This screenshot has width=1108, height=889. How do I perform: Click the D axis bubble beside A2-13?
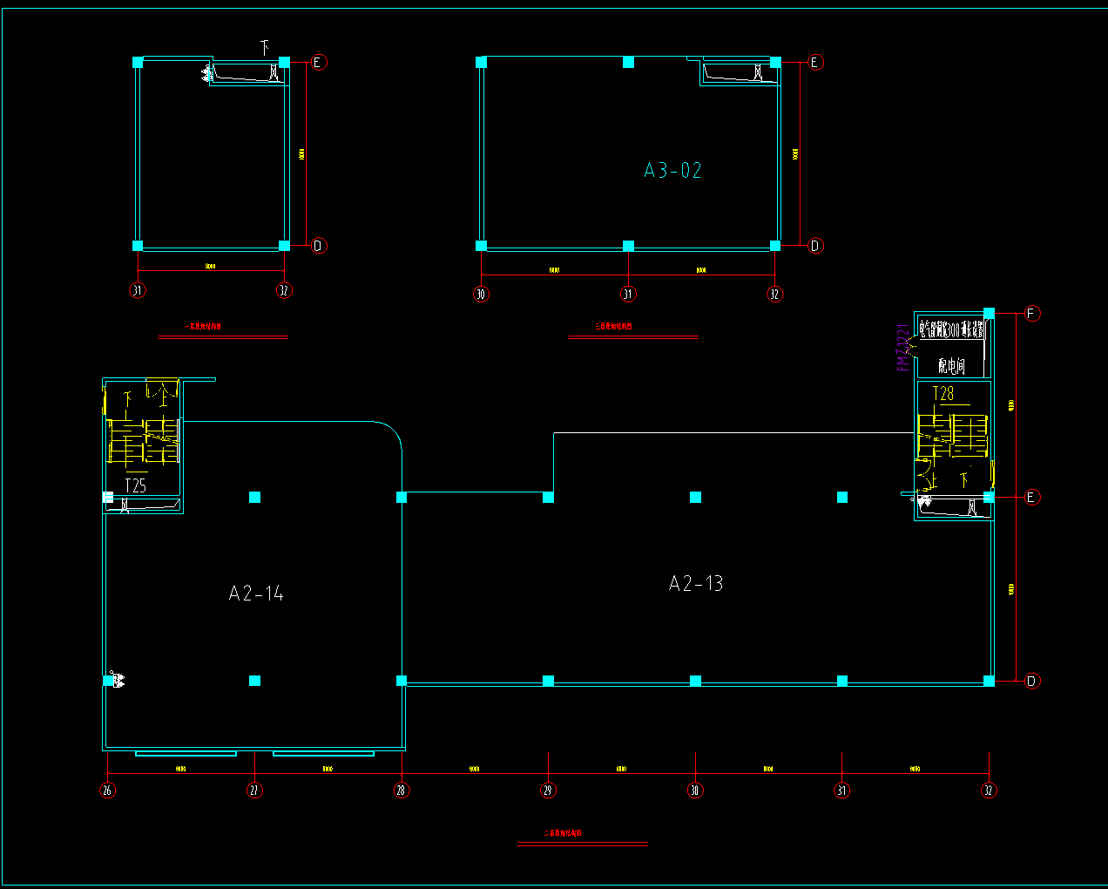(x=1032, y=682)
